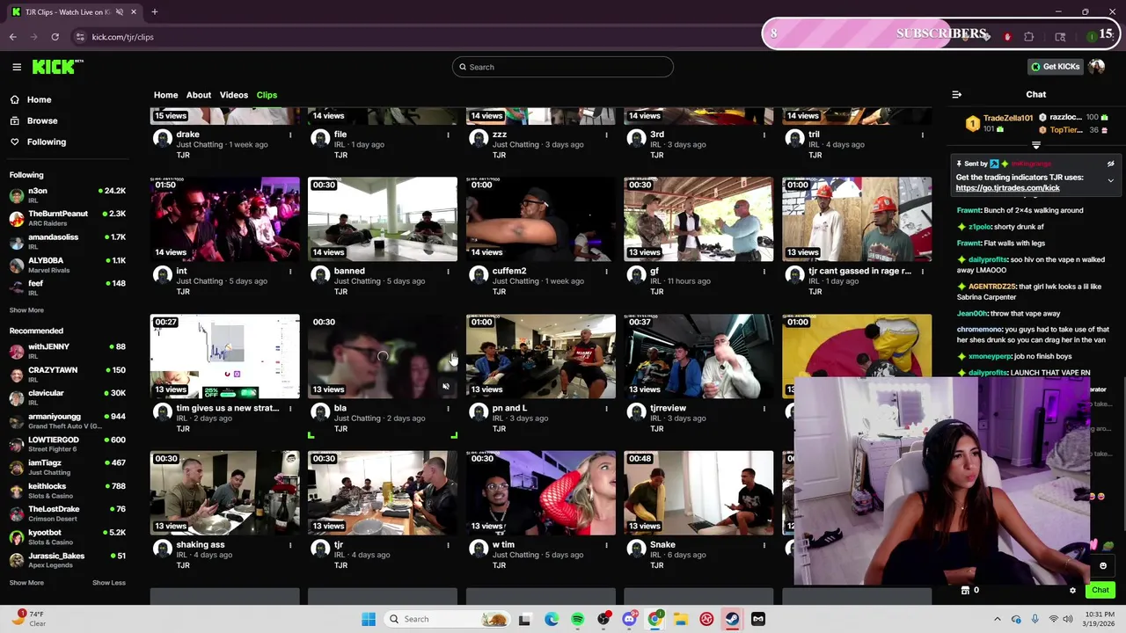Open the hamburger sidebar menu
This screenshot has width=1126, height=633.
coord(17,67)
